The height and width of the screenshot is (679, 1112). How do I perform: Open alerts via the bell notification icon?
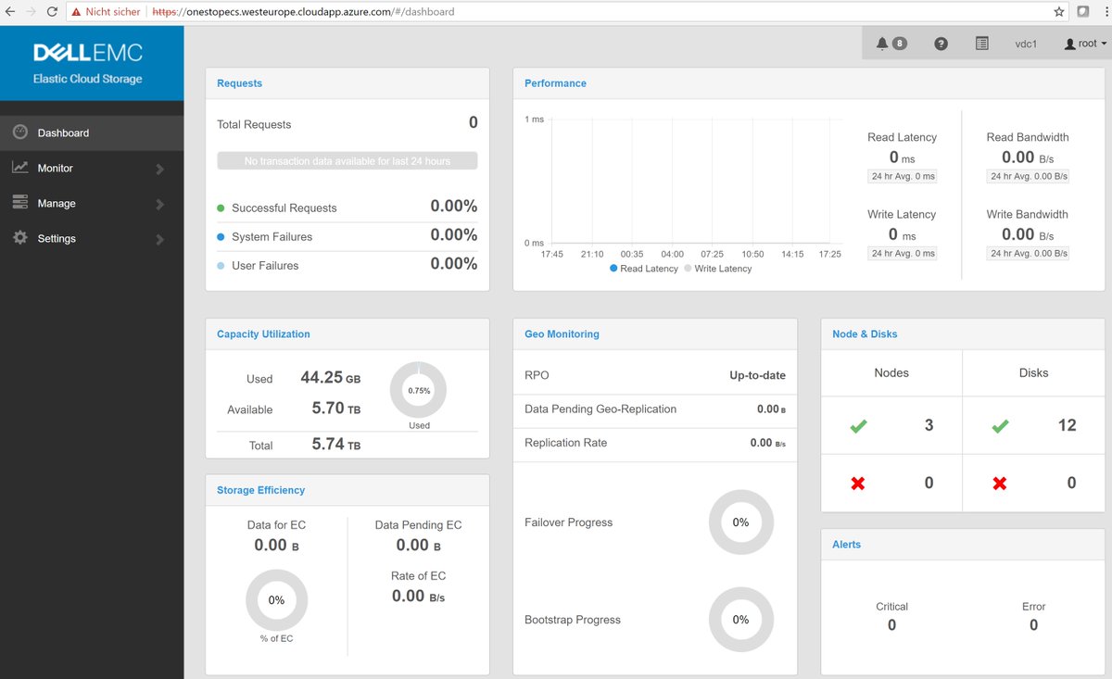tap(883, 43)
